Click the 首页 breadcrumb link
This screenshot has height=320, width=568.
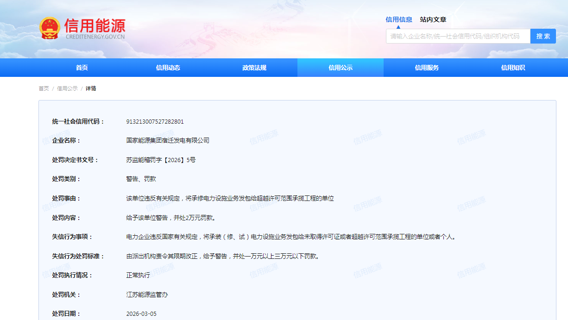click(44, 88)
